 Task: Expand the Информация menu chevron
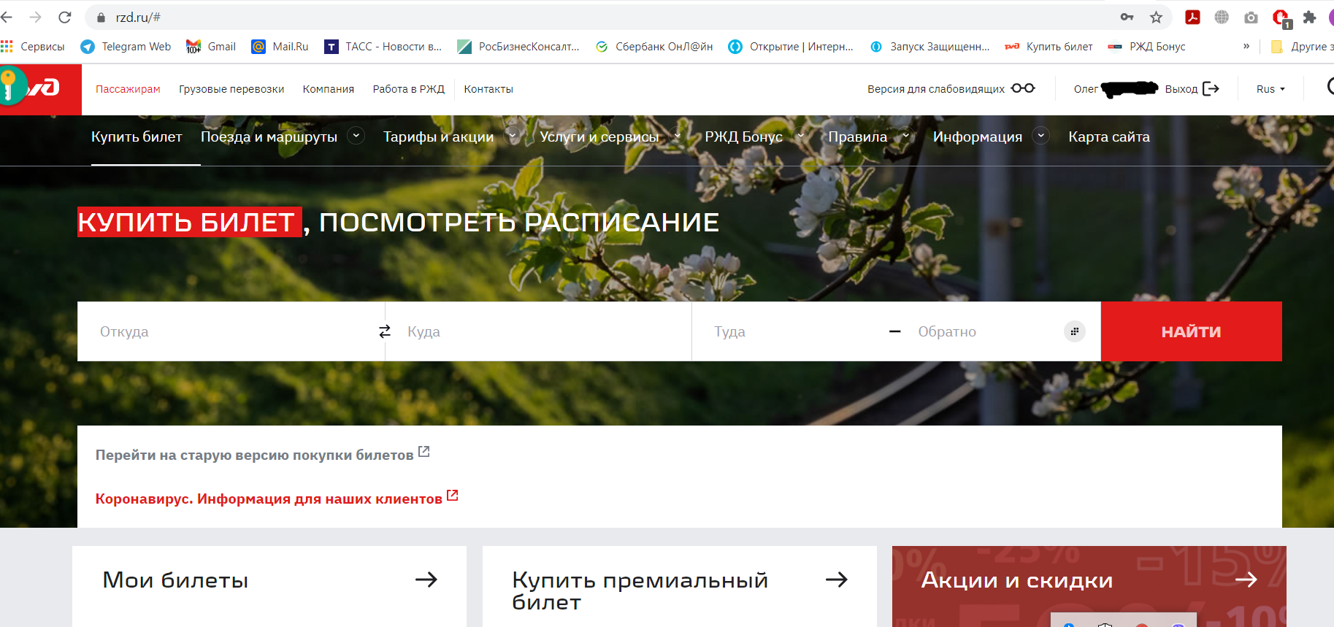coord(1041,136)
